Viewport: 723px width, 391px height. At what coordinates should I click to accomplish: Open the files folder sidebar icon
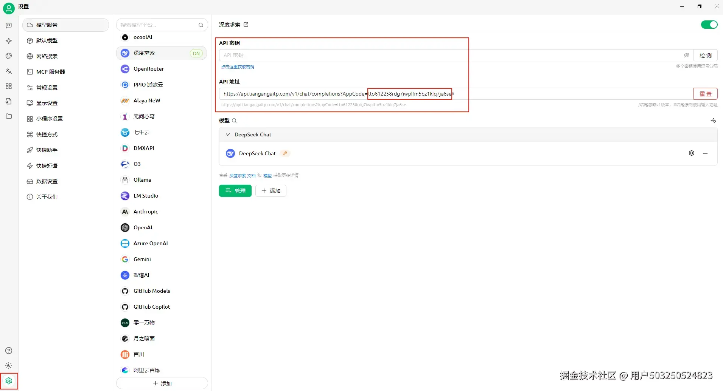9,116
